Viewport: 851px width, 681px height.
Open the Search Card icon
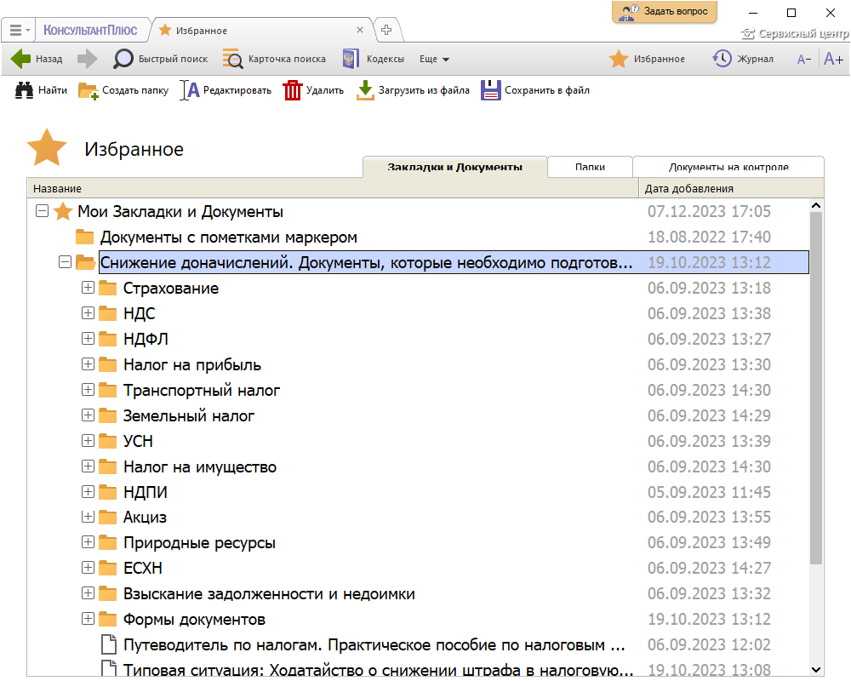point(232,59)
